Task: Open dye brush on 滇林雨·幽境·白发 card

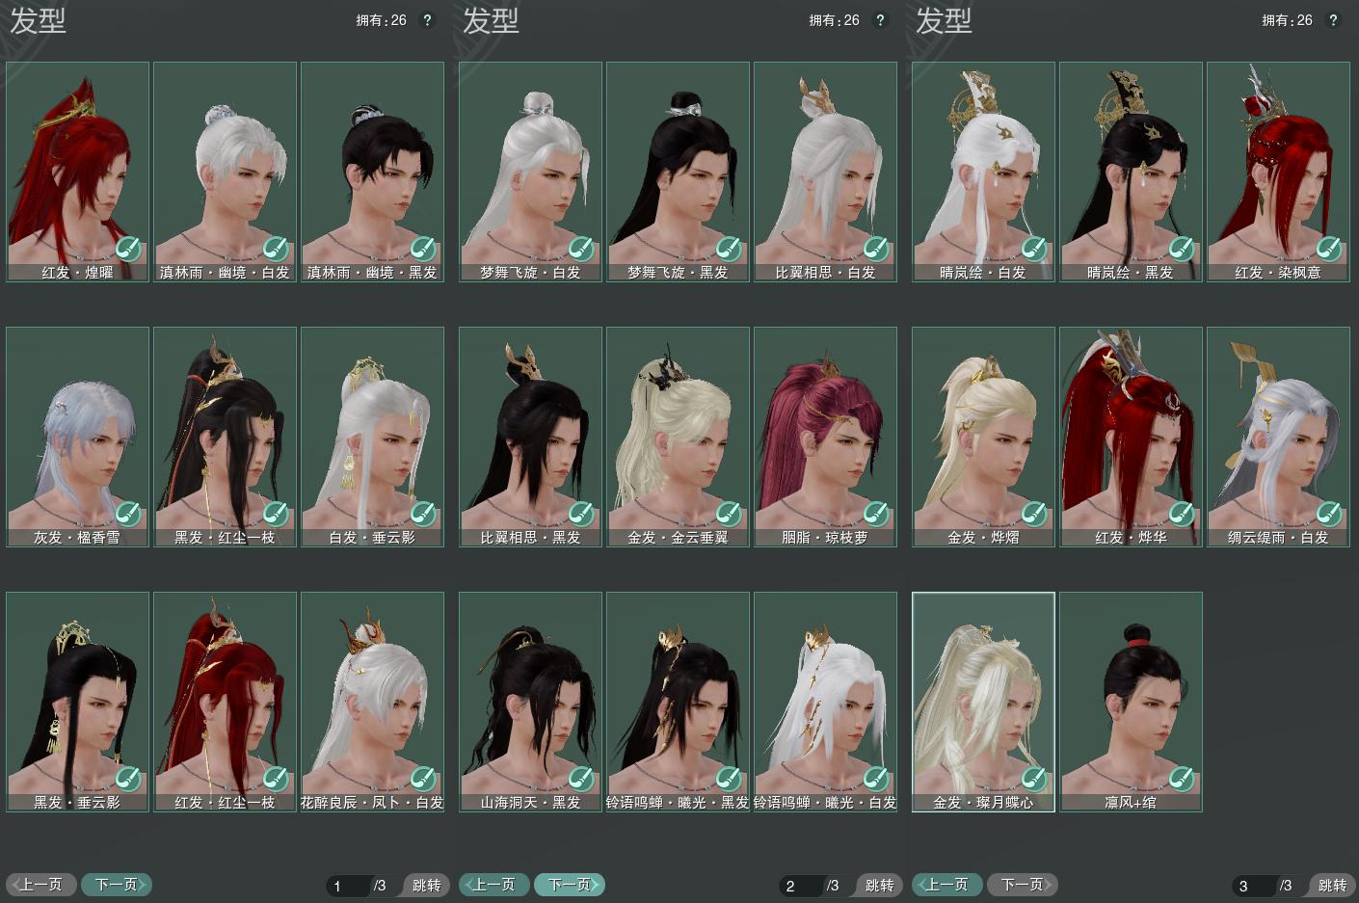Action: click(276, 250)
